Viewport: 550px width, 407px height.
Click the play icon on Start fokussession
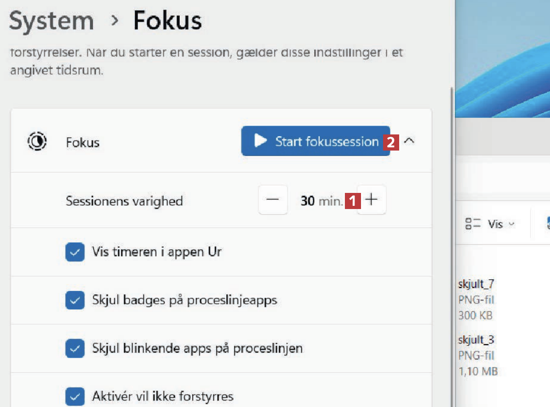261,141
